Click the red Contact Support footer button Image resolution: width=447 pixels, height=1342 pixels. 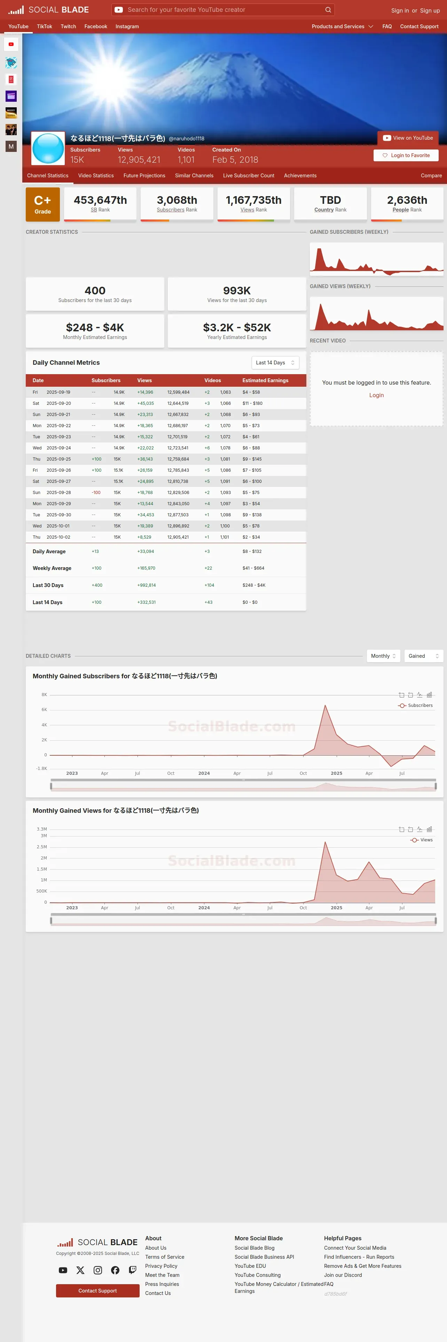[98, 1291]
